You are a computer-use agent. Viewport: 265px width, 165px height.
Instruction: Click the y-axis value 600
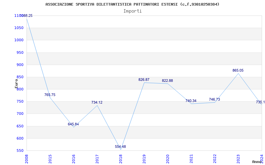click(x=20, y=138)
